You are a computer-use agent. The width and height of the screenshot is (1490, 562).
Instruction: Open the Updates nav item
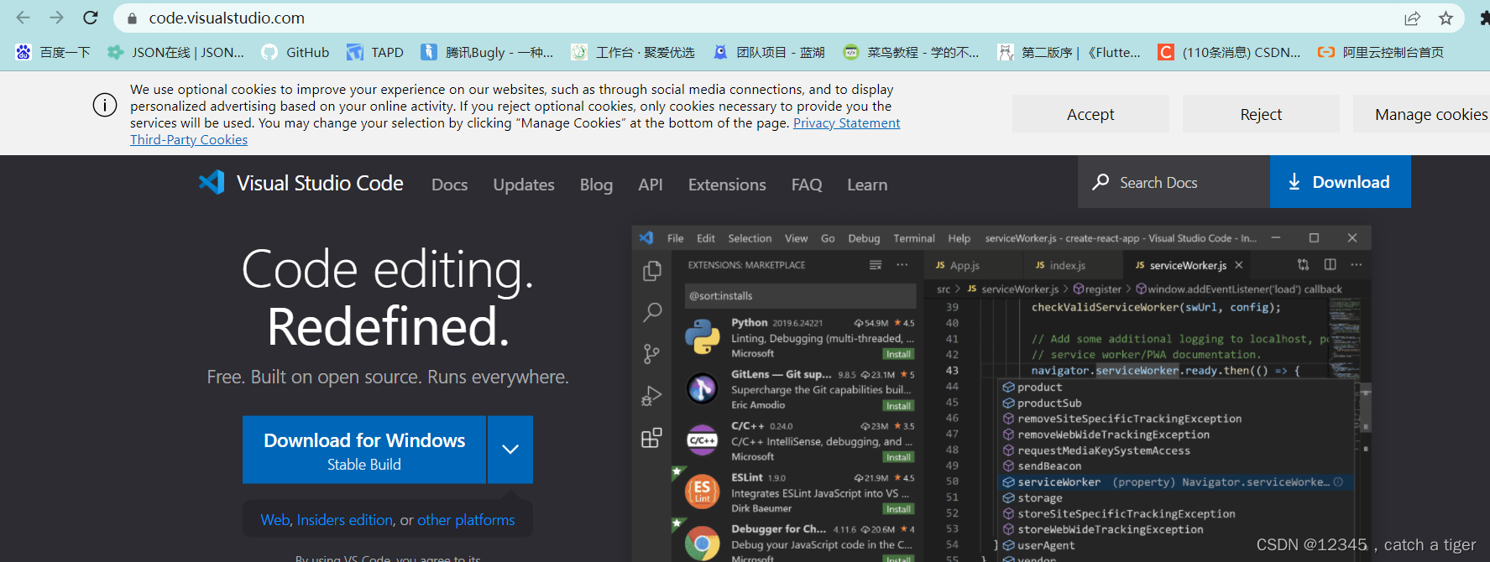(524, 185)
